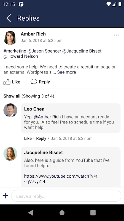Tap the thumbs-up Like icon on the post
Image resolution: width=124 pixels, height=221 pixels.
[x=7, y=82]
